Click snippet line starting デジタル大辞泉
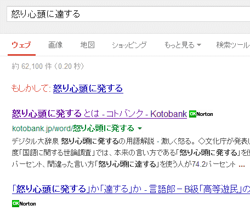The height and width of the screenshot is (211, 250). pos(131,141)
